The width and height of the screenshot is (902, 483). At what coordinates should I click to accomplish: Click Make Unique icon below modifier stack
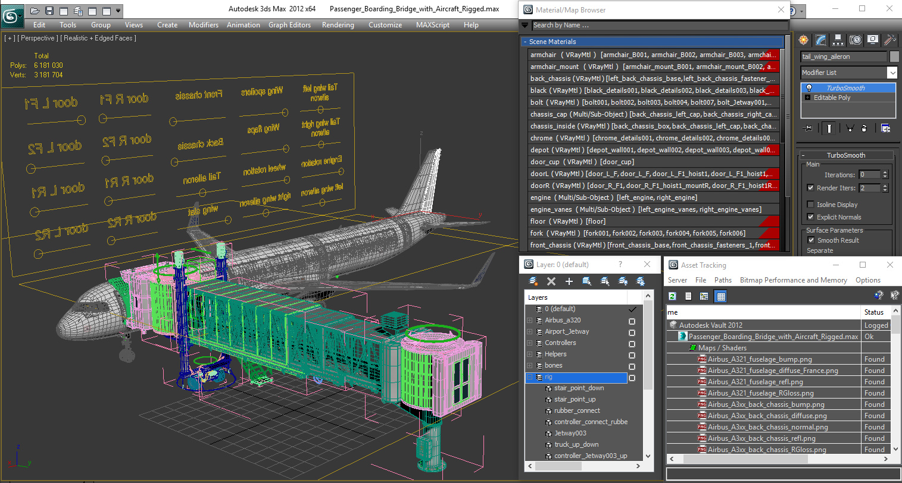tap(850, 128)
